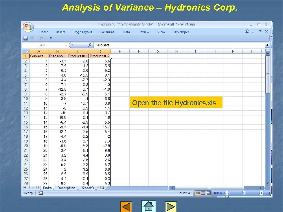Click the horizontal scrollbar right arrow

coord(261,188)
